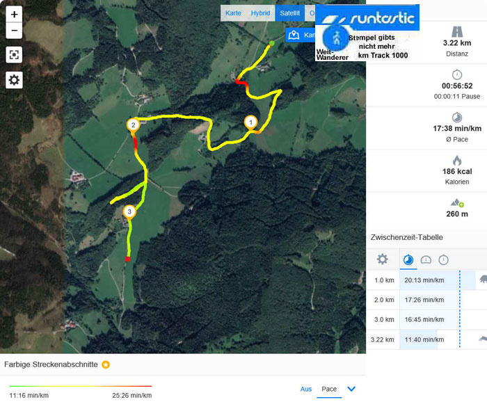Zoom in on the map
Image resolution: width=487 pixels, height=402 pixels.
[x=14, y=15]
